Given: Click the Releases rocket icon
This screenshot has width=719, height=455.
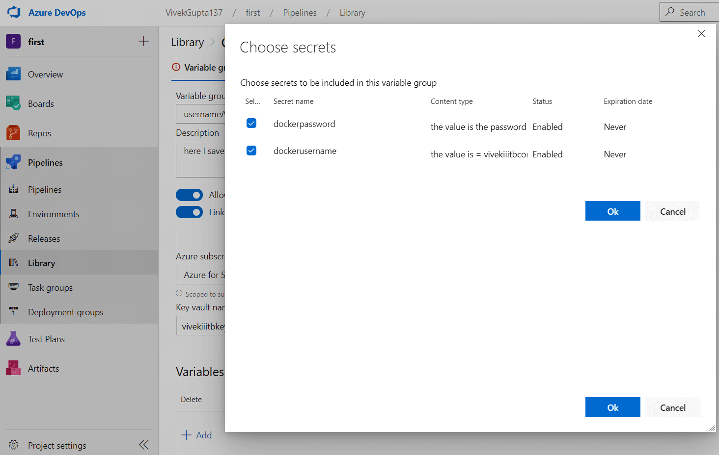Looking at the screenshot, I should (14, 238).
